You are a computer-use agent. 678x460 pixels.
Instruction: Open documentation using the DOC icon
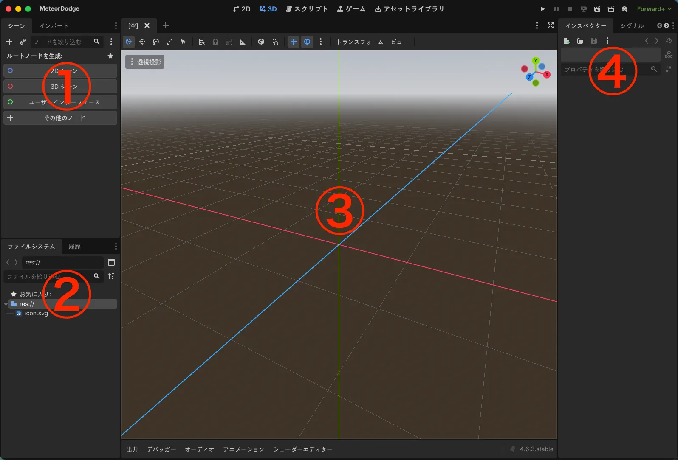click(x=669, y=55)
